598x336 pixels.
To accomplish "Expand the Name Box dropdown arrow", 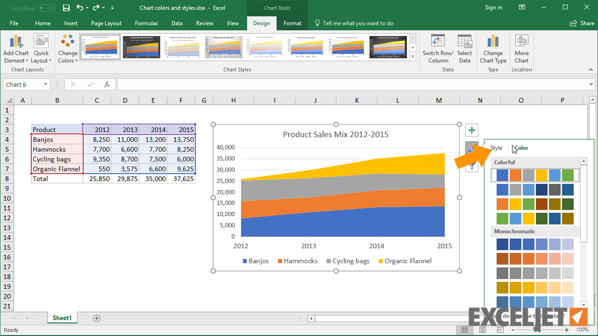I will [45, 84].
